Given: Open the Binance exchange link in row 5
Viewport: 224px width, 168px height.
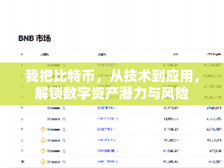Looking at the screenshot, I should point(54,108).
